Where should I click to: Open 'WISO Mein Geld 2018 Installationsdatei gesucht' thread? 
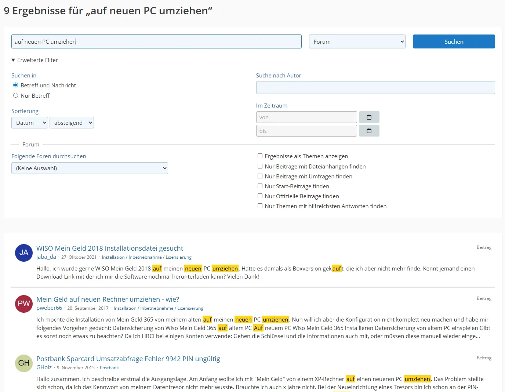click(x=110, y=248)
